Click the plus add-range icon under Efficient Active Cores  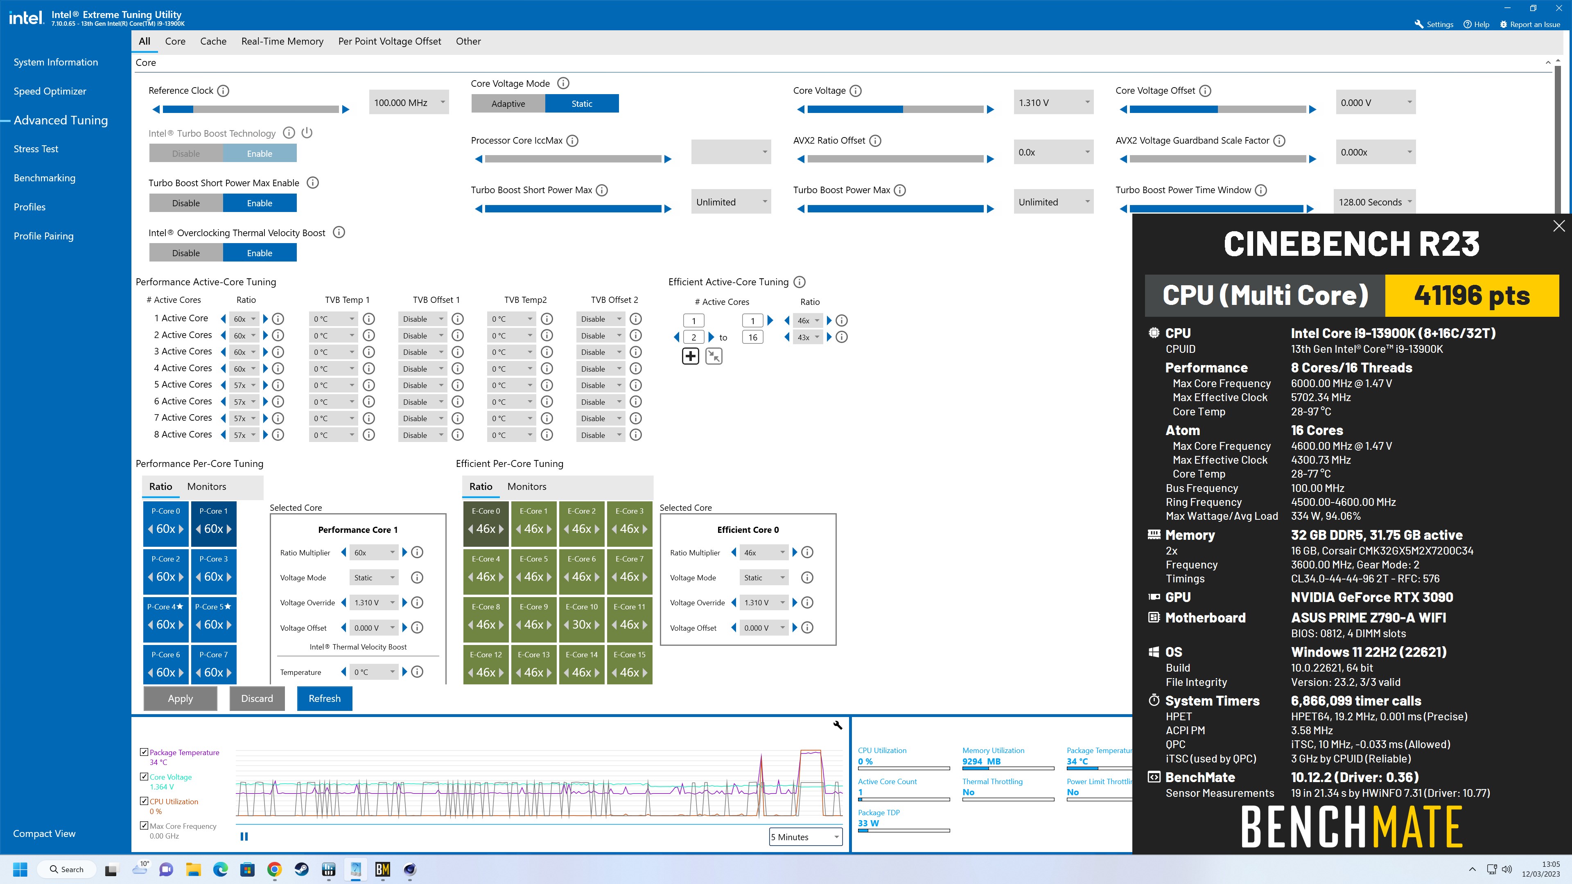tap(690, 356)
